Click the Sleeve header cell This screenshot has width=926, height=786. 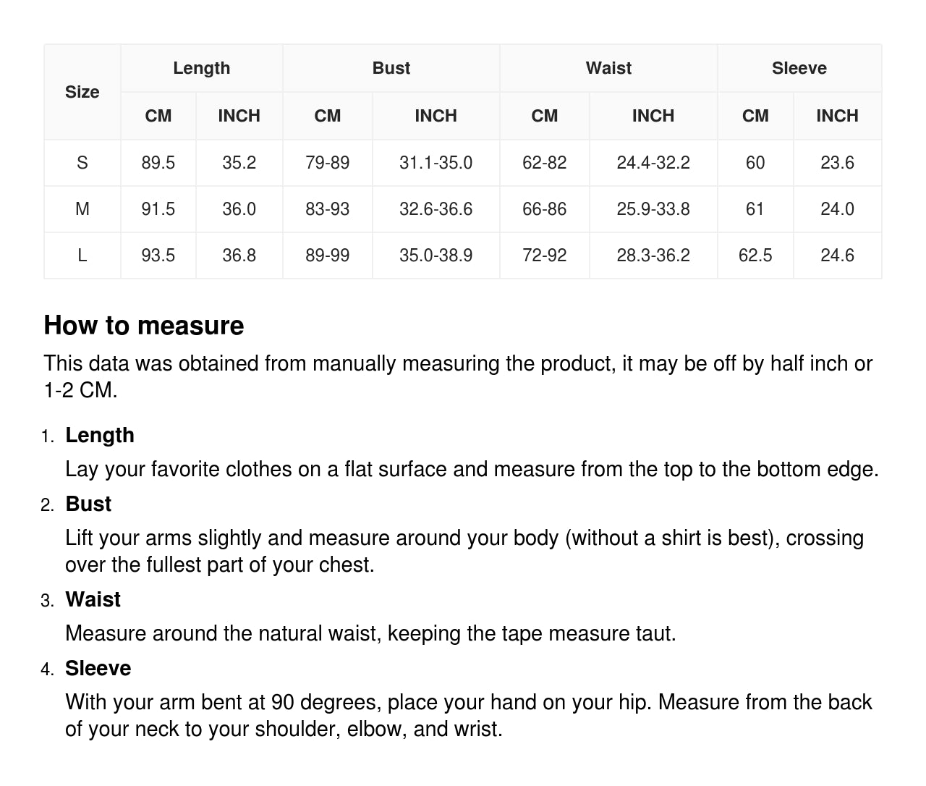click(799, 68)
